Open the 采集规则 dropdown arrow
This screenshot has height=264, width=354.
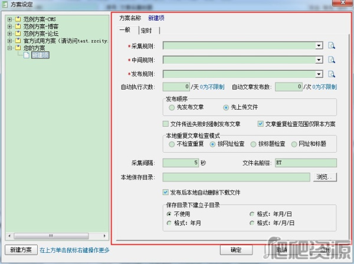(319, 46)
